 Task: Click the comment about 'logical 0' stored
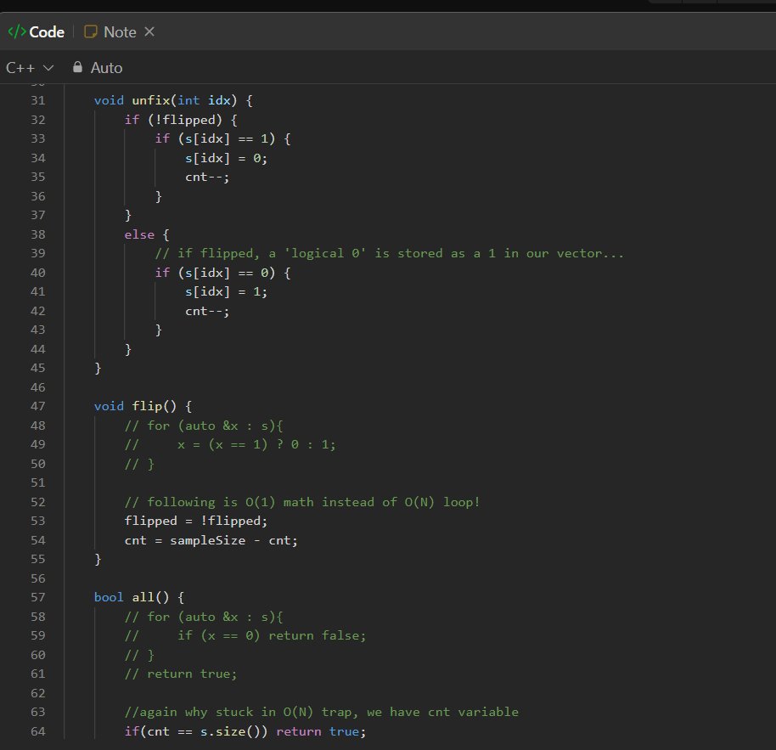[390, 253]
